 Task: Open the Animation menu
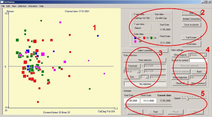click(x=33, y=6)
